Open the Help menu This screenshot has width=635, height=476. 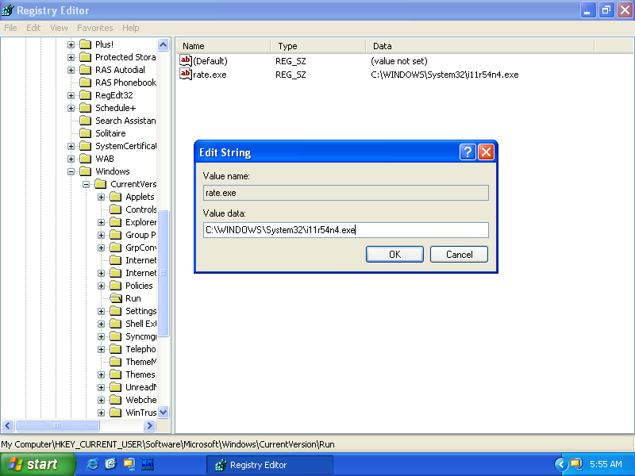(130, 28)
